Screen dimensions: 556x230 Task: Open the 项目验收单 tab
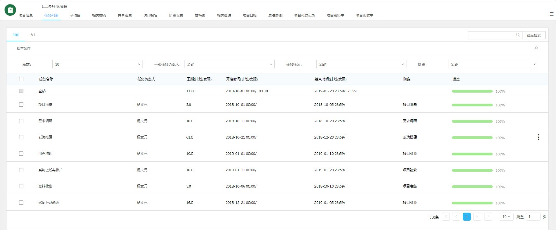tap(365, 15)
